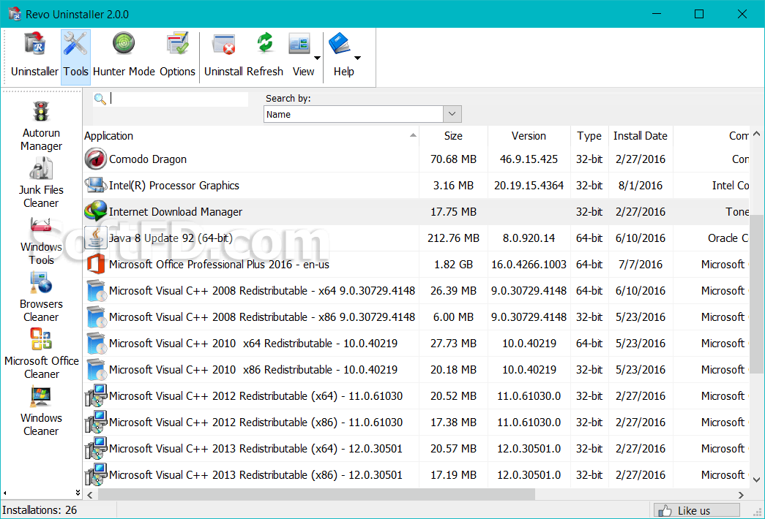Image resolution: width=765 pixels, height=519 pixels.
Task: Click the horizontal scrollbar thumb
Action: click(x=316, y=495)
